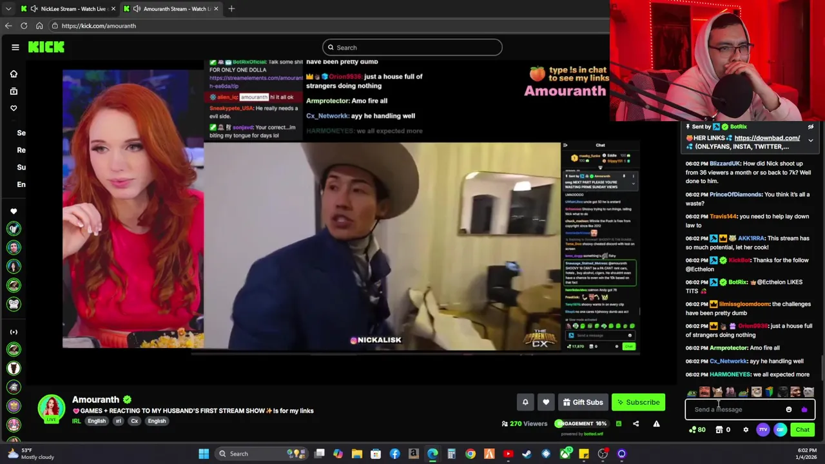Open File Explorer from taskbar
The width and height of the screenshot is (825, 464).
pos(356,454)
